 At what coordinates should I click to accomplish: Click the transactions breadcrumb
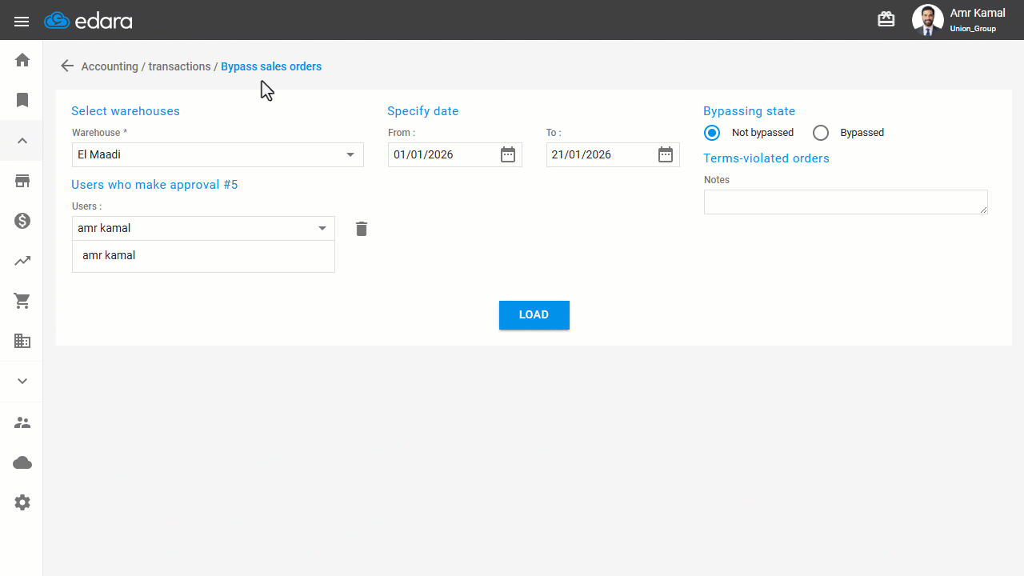point(180,66)
